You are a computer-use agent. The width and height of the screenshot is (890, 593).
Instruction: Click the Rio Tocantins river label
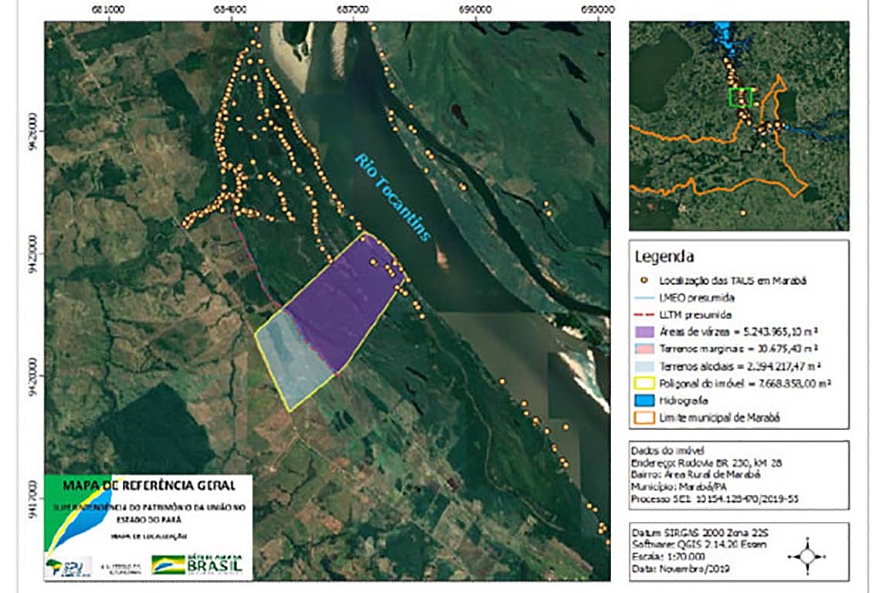click(x=392, y=198)
